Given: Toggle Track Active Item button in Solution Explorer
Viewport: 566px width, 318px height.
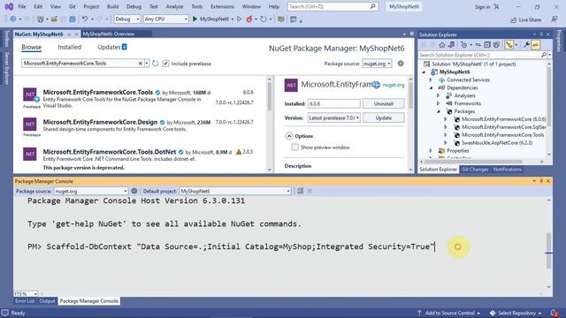Looking at the screenshot, I should point(509,45).
